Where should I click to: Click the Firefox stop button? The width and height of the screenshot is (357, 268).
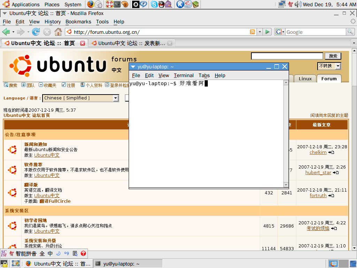[47, 32]
